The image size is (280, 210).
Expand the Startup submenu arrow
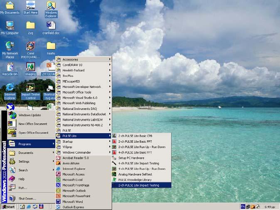110,142
